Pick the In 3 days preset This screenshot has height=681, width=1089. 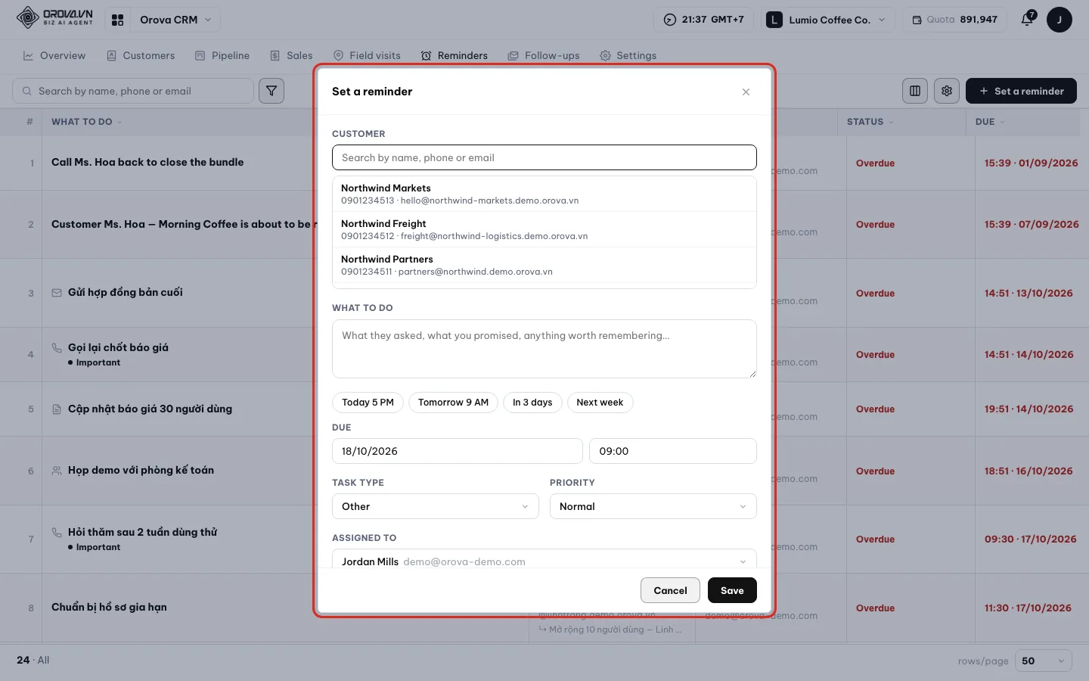pyautogui.click(x=532, y=403)
